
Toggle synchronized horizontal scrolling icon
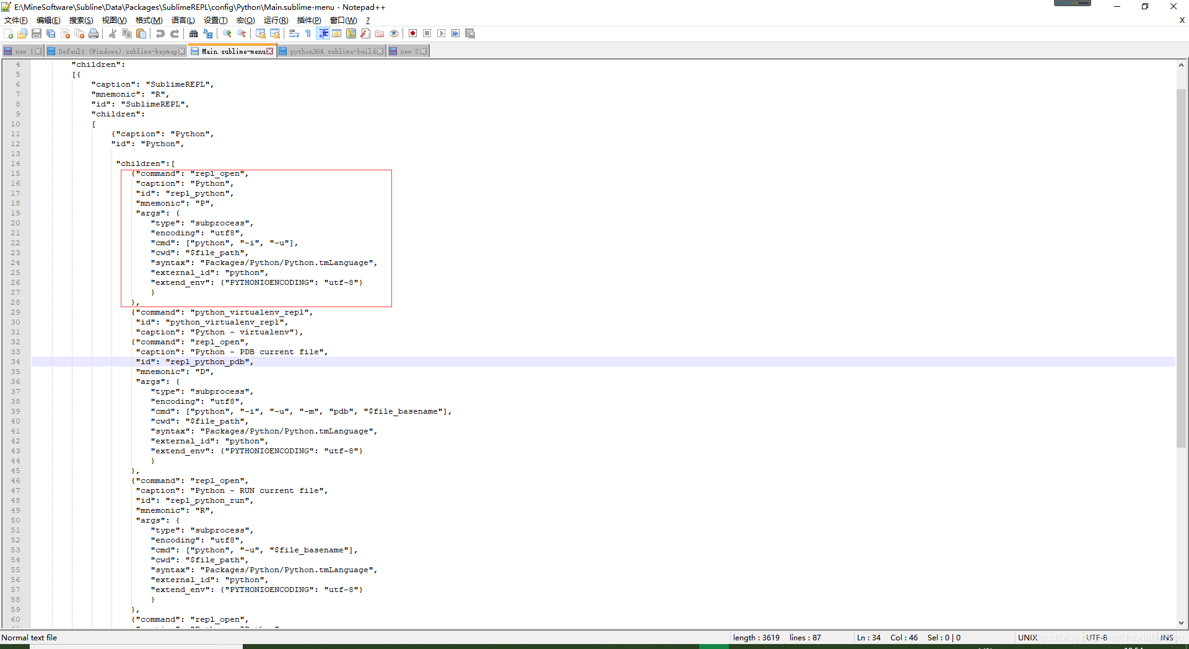275,33
